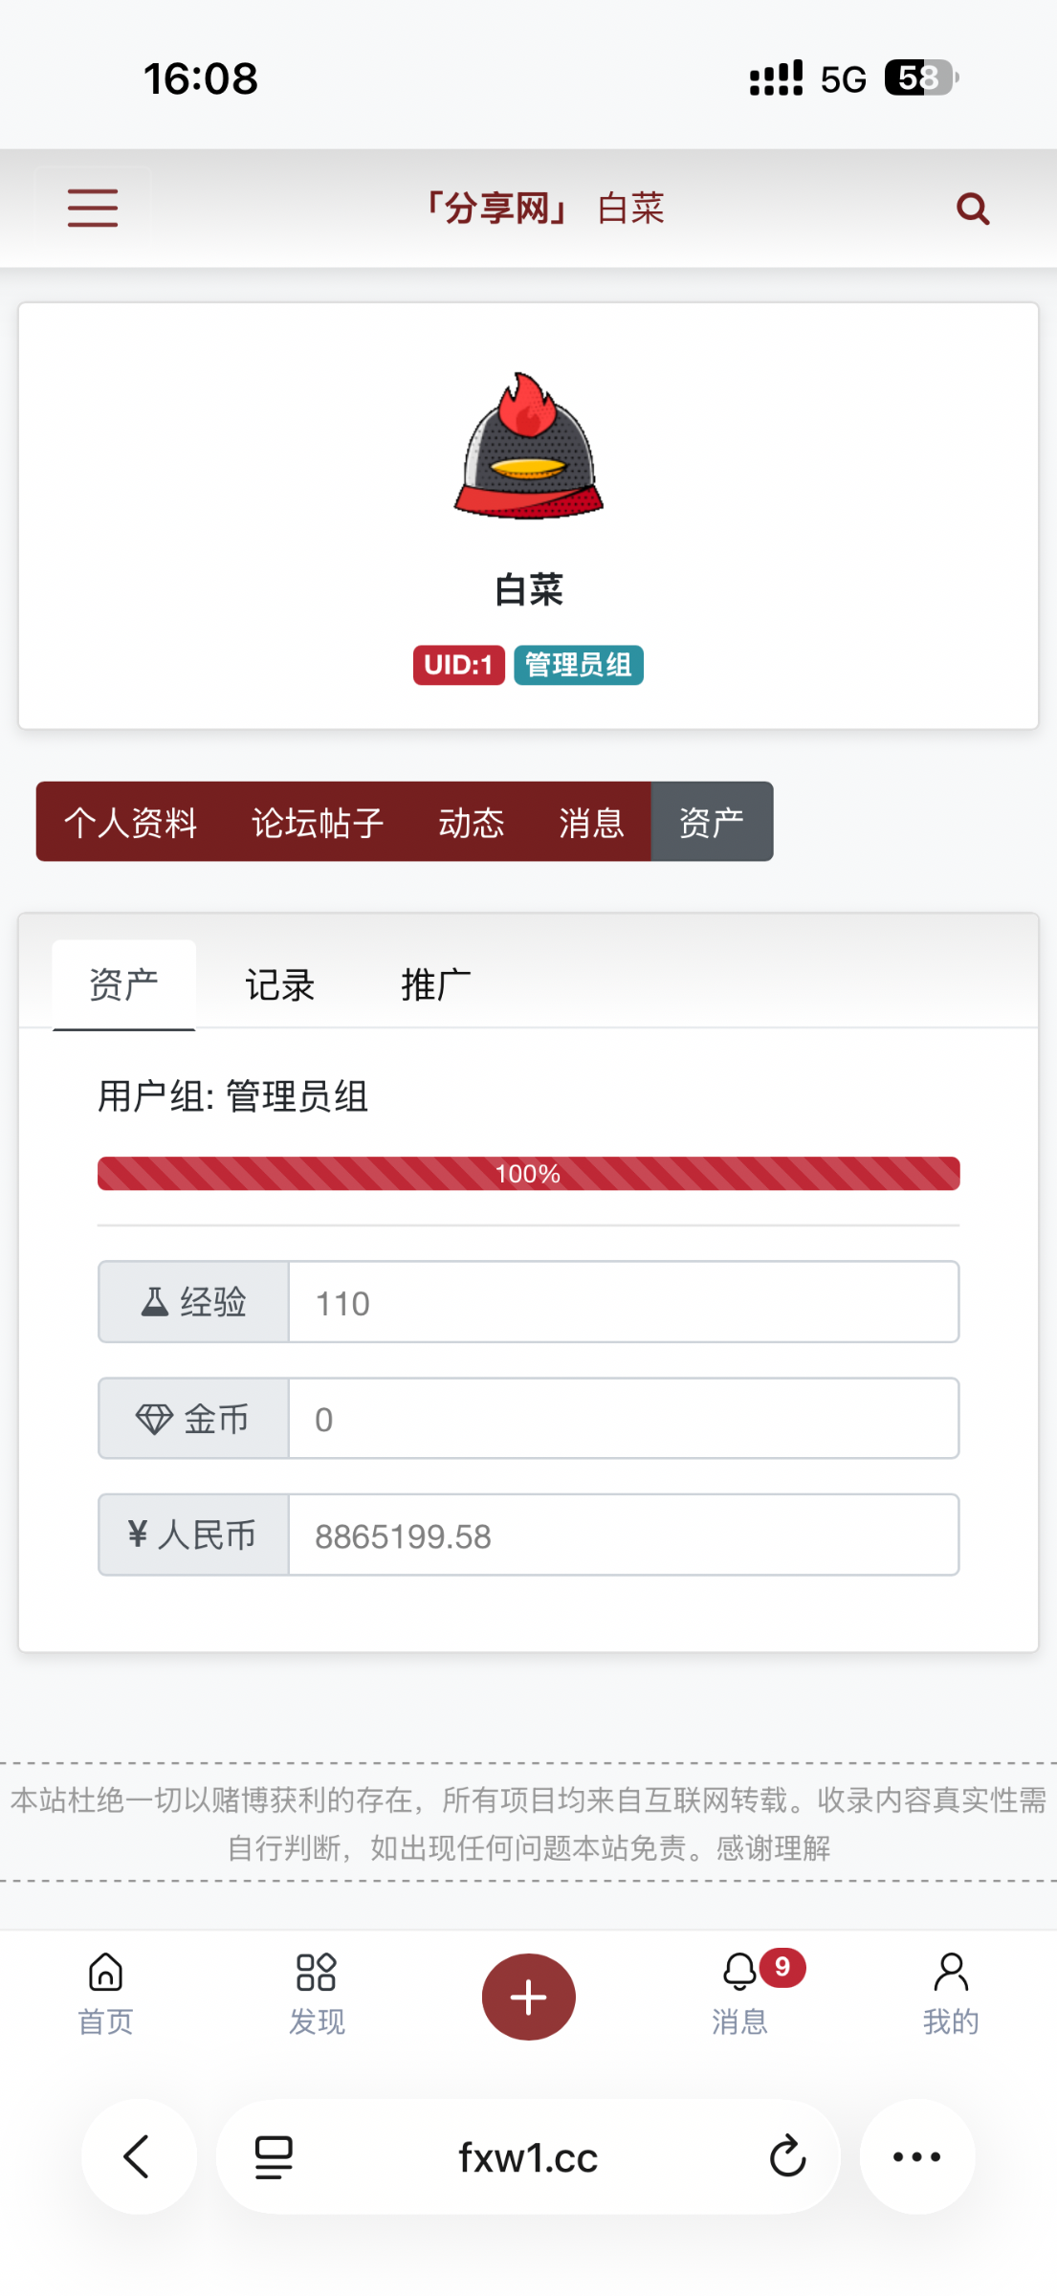Viewport: 1057px width, 2296px height.
Task: Open the hamburger menu icon
Action: [x=93, y=208]
